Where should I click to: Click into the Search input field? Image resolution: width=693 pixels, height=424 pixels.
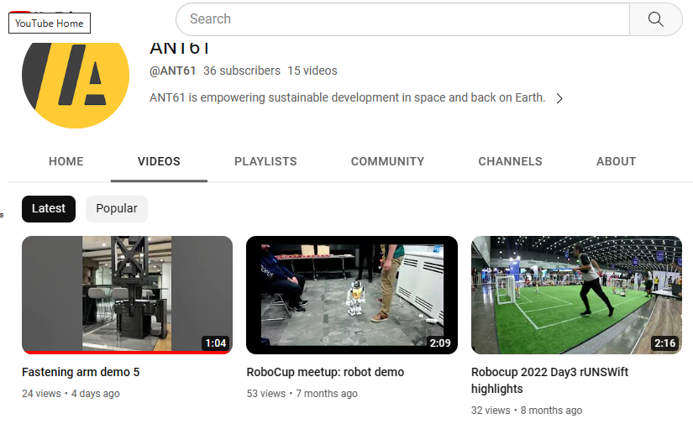(x=402, y=19)
